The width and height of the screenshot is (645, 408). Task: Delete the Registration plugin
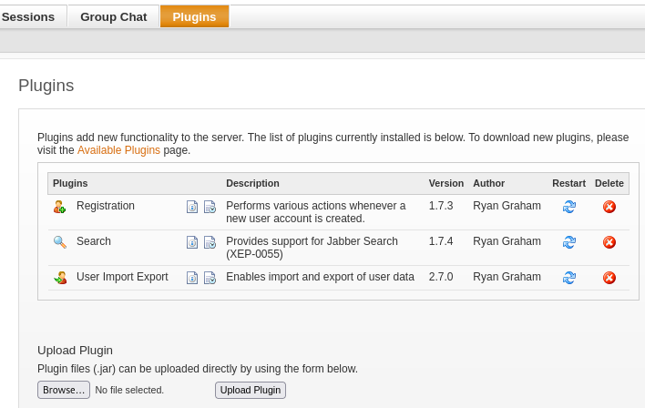(x=609, y=207)
